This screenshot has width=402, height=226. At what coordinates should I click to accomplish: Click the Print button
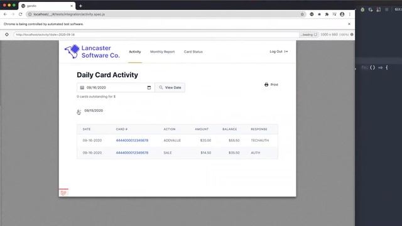(x=271, y=85)
